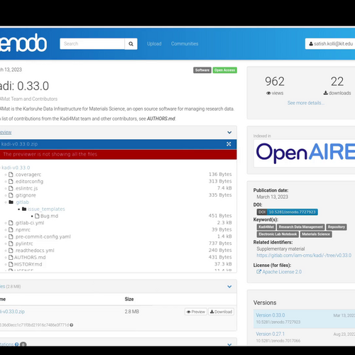Image resolution: width=355 pixels, height=355 pixels.
Task: Open the OpenAIRE logo link
Action: click(305, 153)
